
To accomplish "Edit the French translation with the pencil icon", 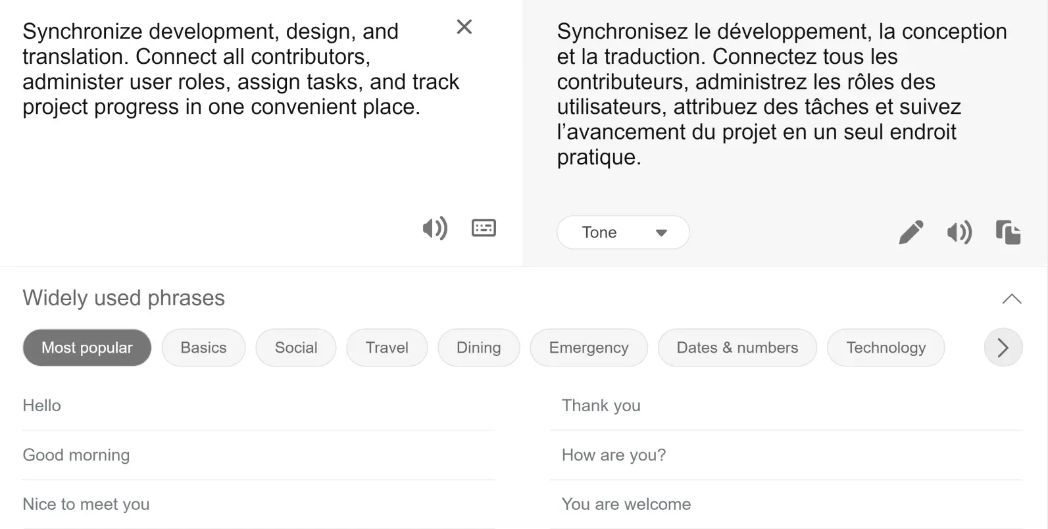I will (911, 232).
